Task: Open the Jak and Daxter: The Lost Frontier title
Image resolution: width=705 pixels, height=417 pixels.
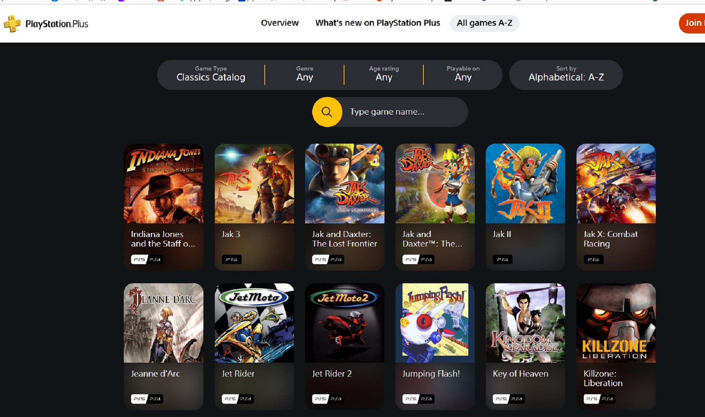Action: (x=344, y=239)
